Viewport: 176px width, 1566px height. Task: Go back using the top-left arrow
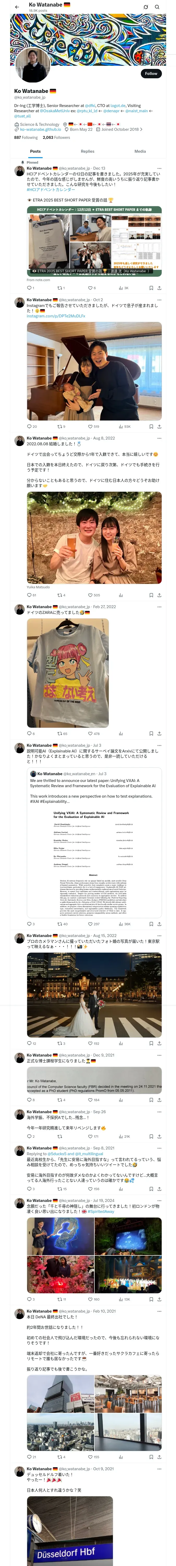click(17, 7)
